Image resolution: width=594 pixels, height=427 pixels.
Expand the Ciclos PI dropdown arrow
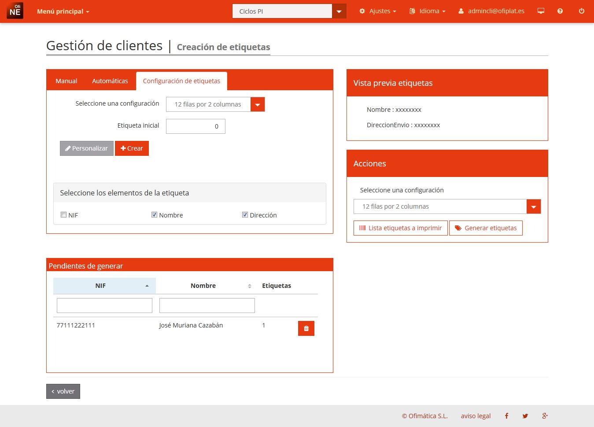pyautogui.click(x=339, y=11)
